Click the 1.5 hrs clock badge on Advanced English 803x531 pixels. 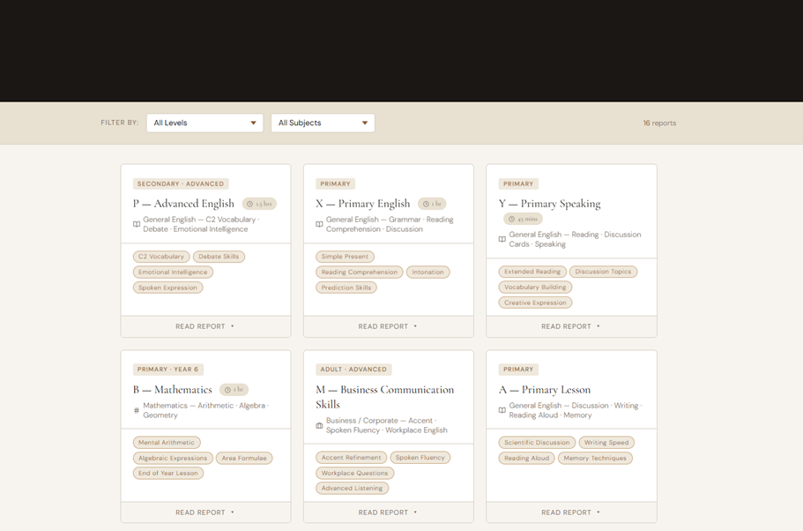pyautogui.click(x=259, y=204)
